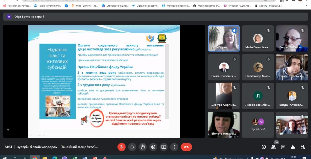Open host controls lock icon
The width and height of the screenshot is (311, 159).
point(302,147)
